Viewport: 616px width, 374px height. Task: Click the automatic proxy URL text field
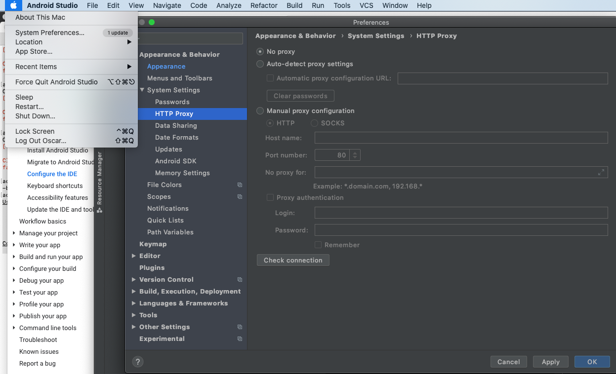(502, 78)
